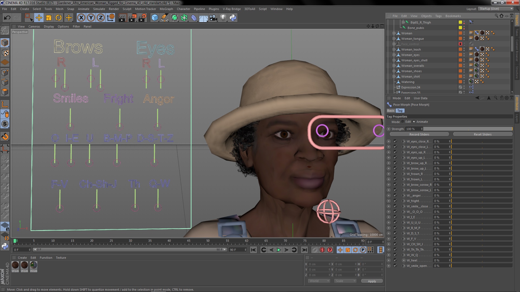The height and width of the screenshot is (292, 520).
Task: Open the Scale dropdown in coordinates
Action: click(345, 281)
